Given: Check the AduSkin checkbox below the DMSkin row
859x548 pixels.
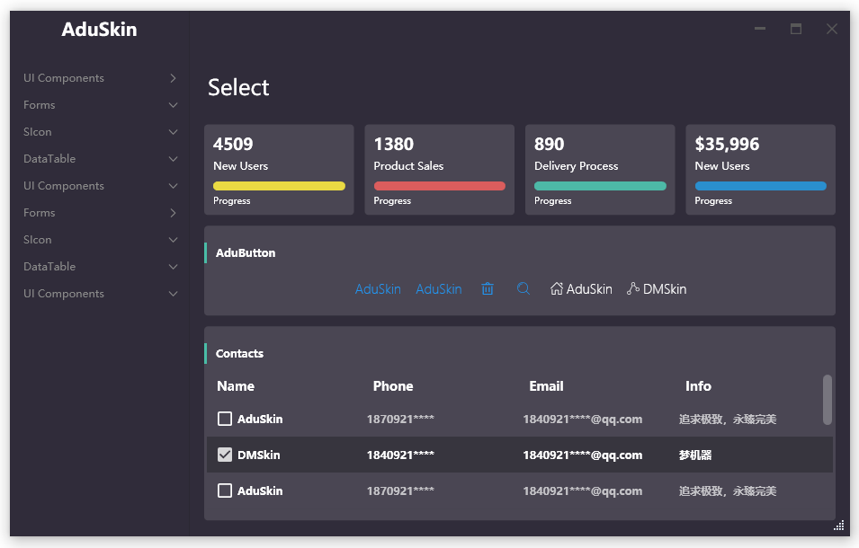Looking at the screenshot, I should coord(225,491).
